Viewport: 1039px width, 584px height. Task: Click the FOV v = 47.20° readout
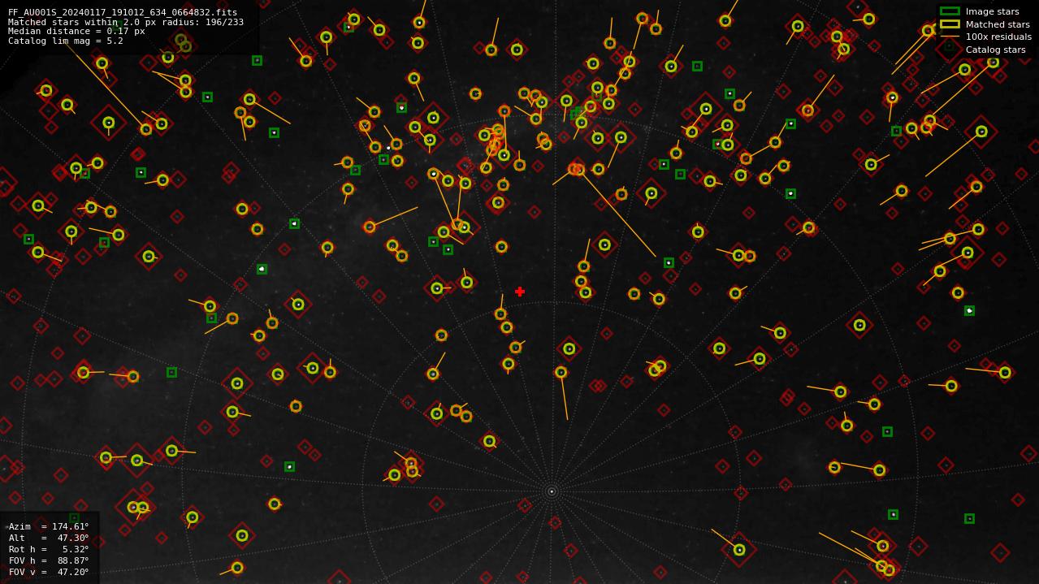(49, 572)
